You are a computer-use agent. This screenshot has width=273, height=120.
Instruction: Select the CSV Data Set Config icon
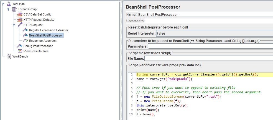(x=20, y=14)
